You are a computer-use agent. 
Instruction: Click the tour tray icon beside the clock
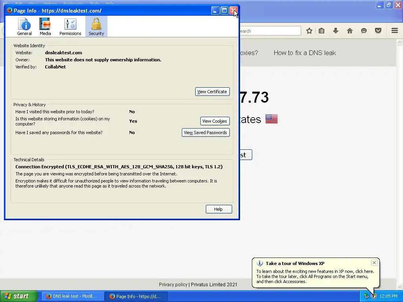pos(374,296)
